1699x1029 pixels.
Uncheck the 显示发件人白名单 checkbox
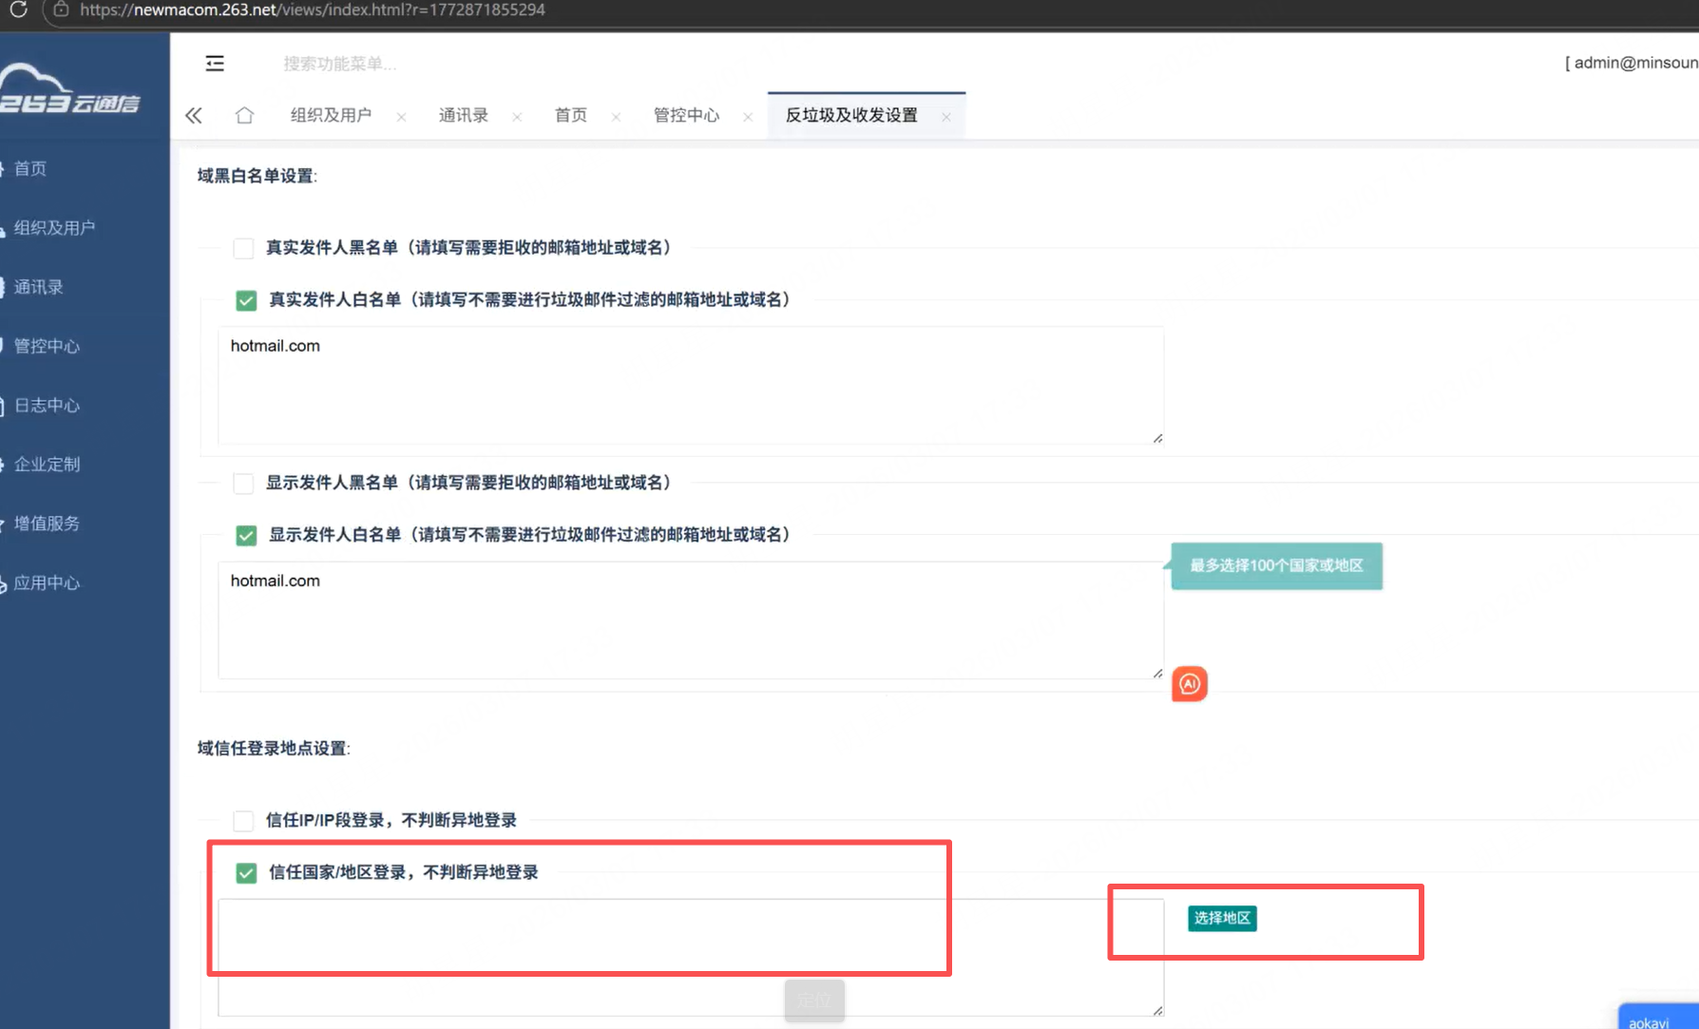[x=246, y=536]
